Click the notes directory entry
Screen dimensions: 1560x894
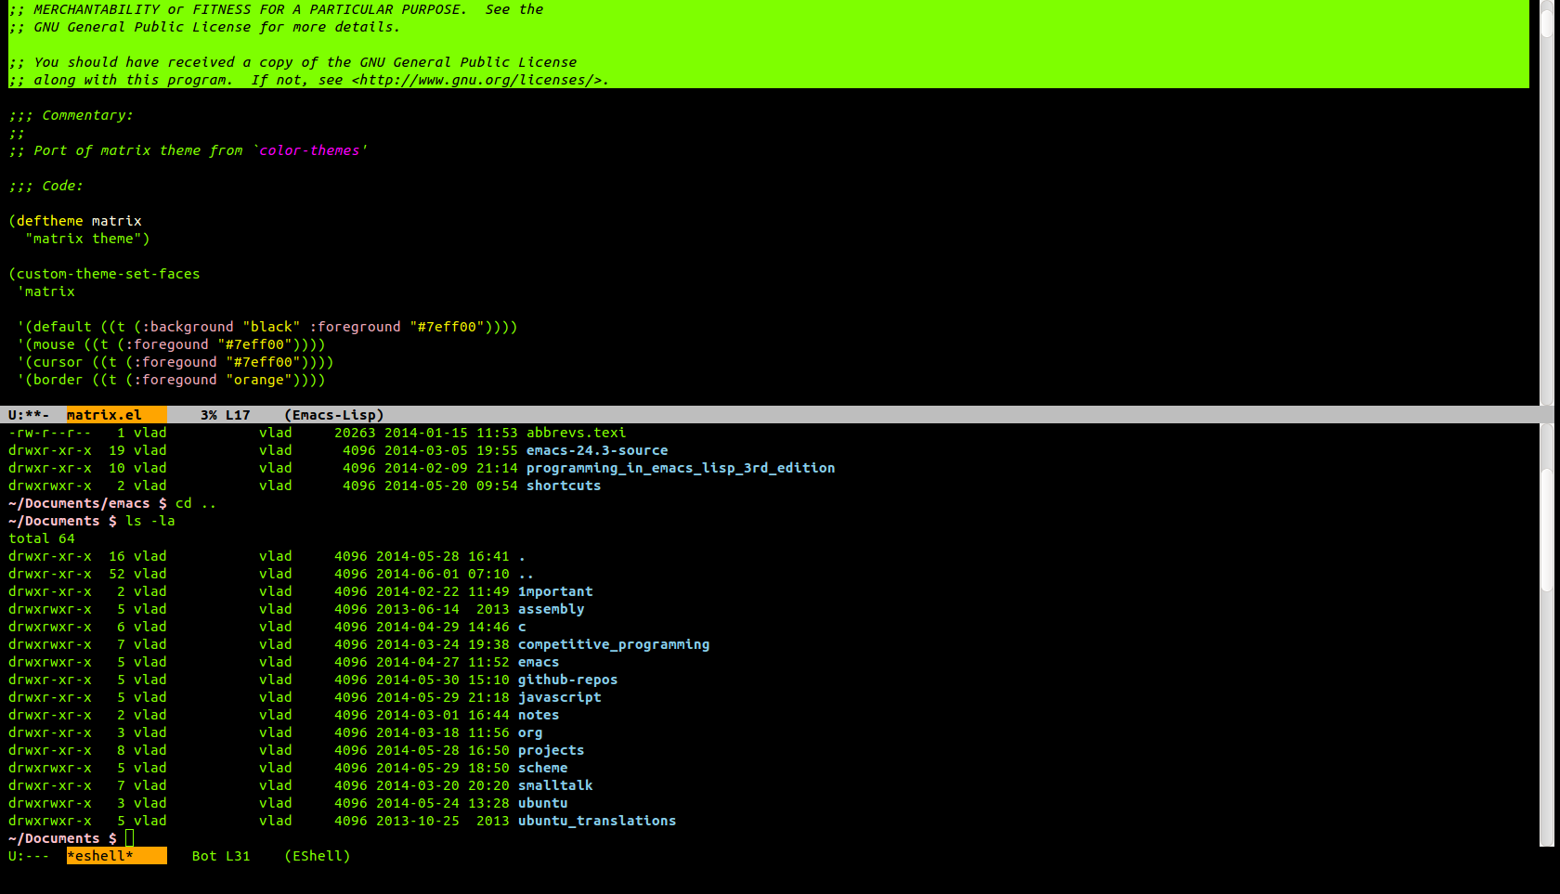539,715
